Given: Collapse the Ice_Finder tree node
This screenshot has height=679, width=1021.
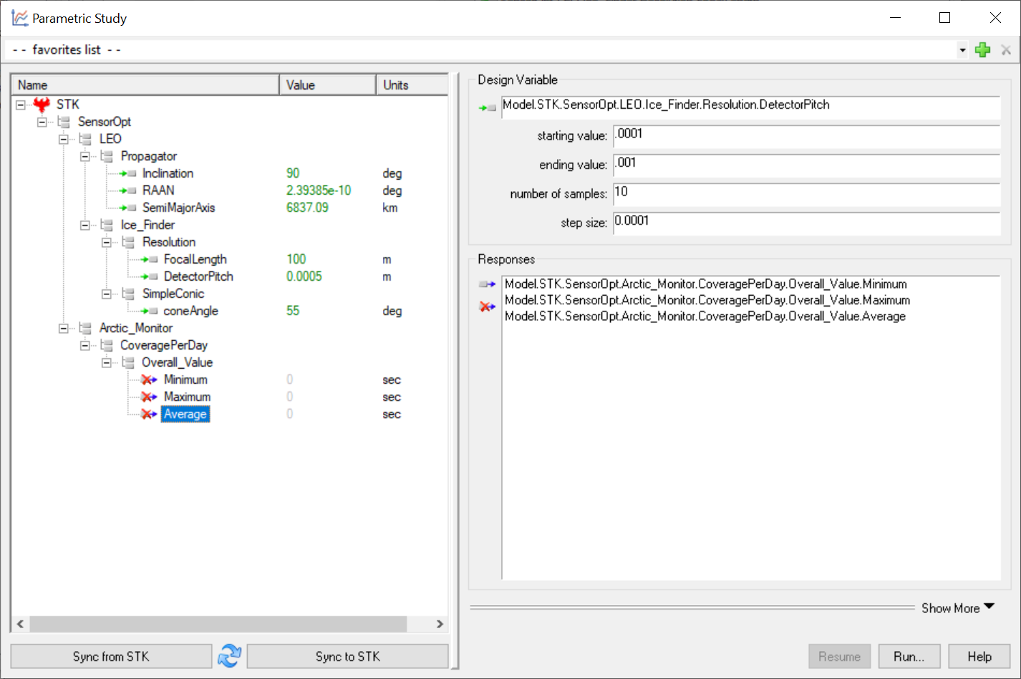Looking at the screenshot, I should pyautogui.click(x=85, y=225).
